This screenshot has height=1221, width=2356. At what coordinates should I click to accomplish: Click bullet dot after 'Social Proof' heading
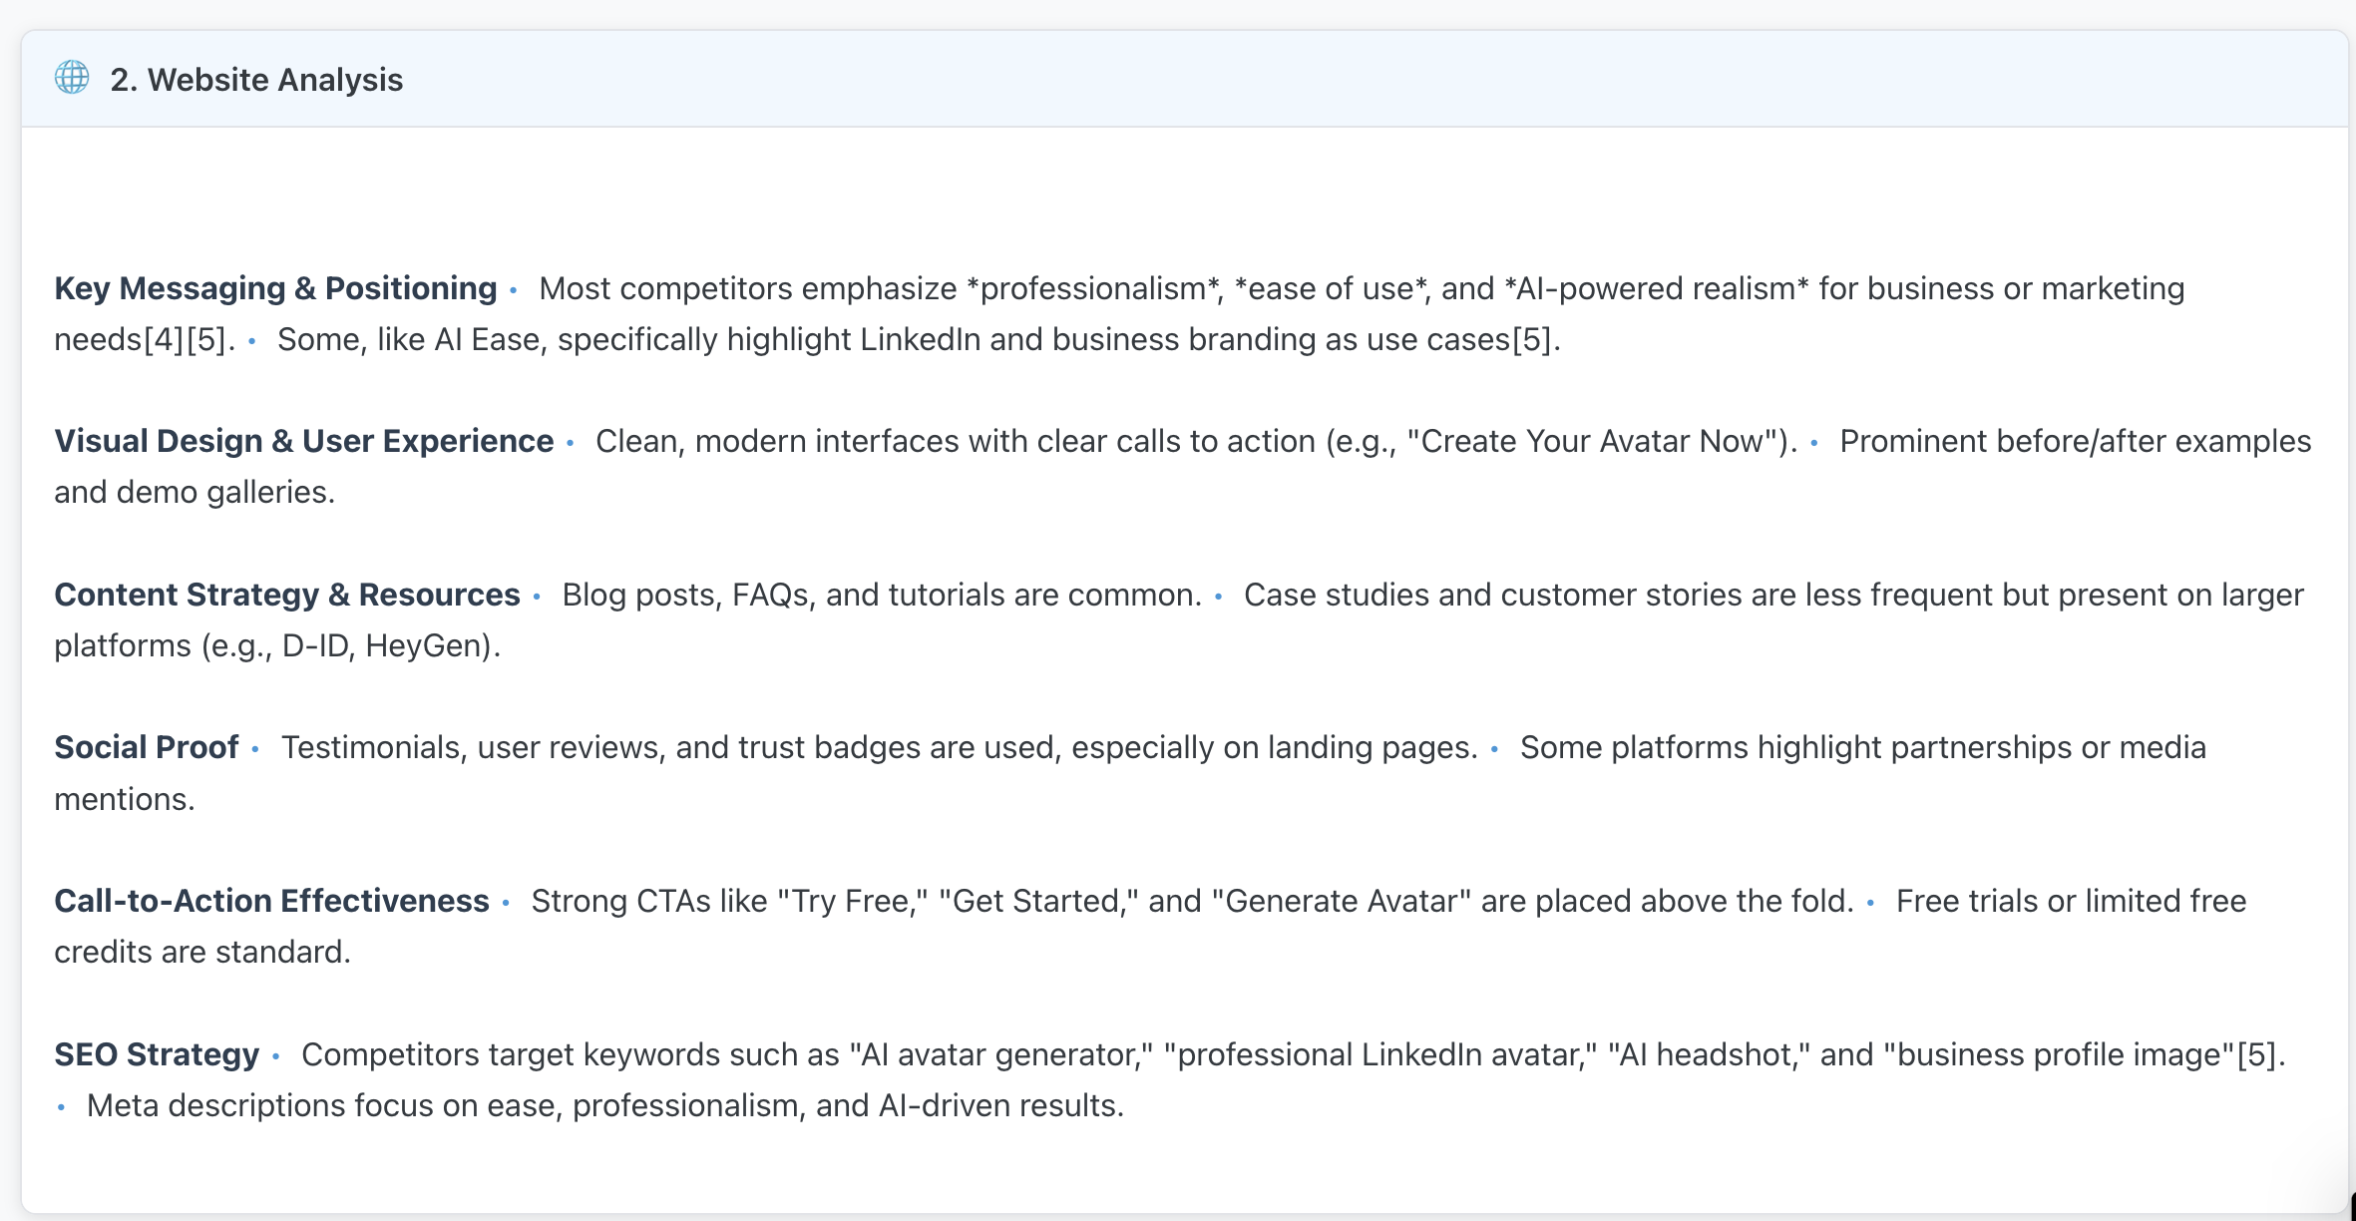[256, 749]
